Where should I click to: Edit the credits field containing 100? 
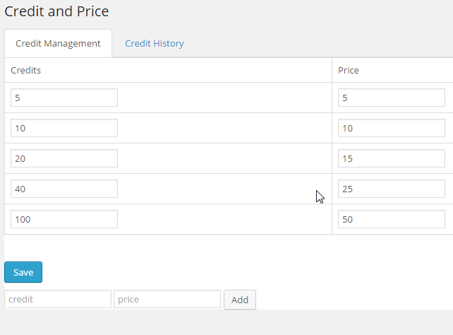point(64,219)
